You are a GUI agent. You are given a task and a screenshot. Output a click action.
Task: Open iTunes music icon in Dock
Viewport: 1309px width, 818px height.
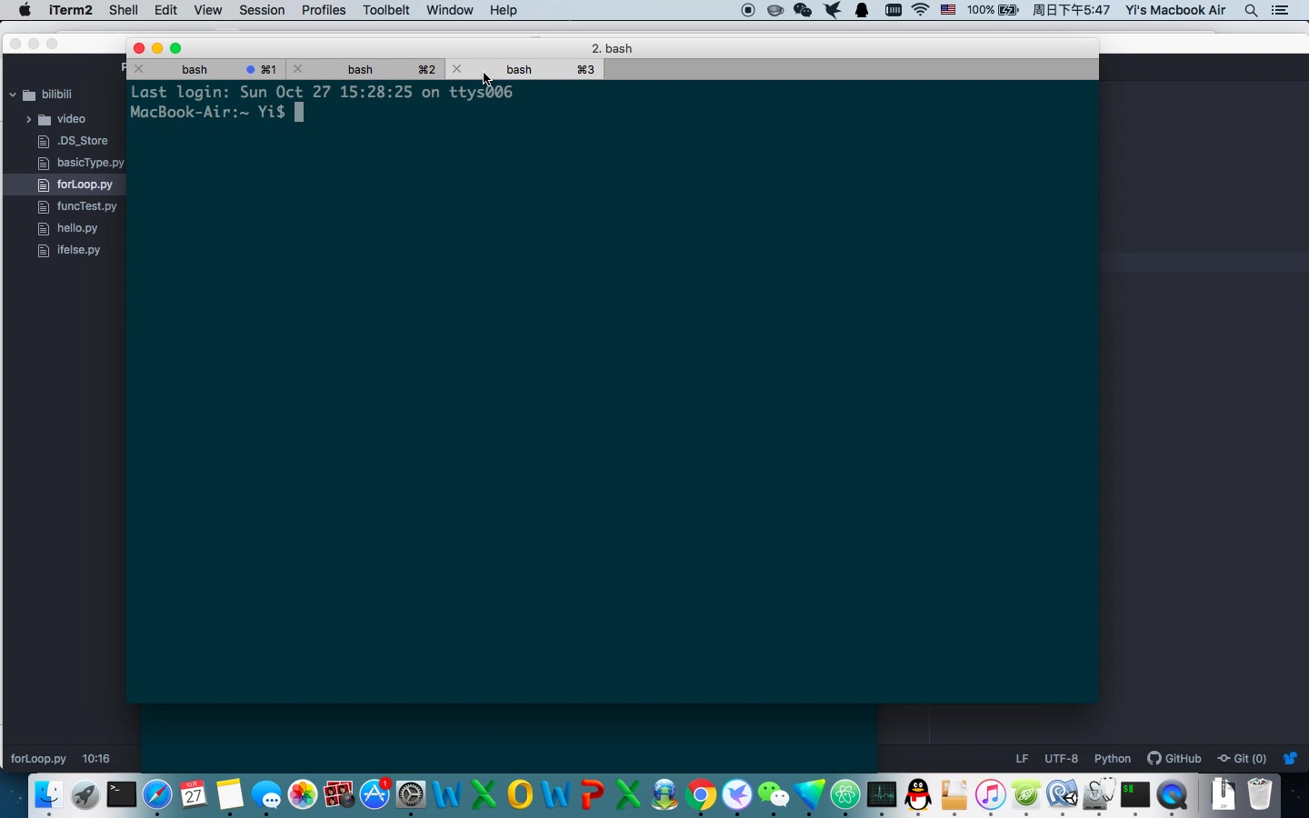click(x=991, y=795)
